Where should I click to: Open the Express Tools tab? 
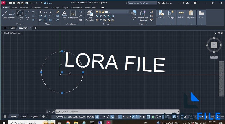click(x=91, y=8)
